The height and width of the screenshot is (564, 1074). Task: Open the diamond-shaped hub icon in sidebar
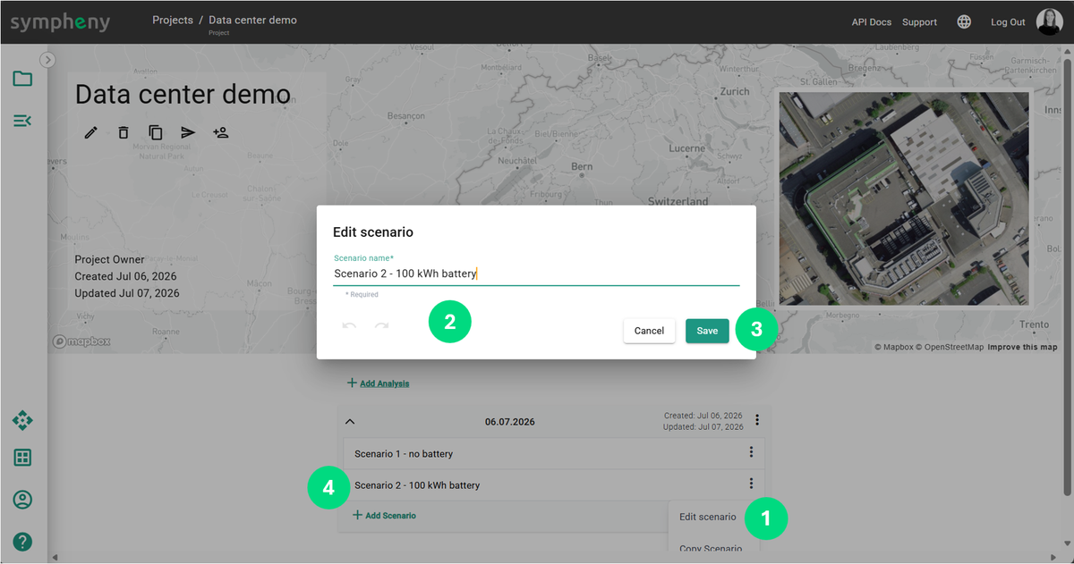point(22,420)
